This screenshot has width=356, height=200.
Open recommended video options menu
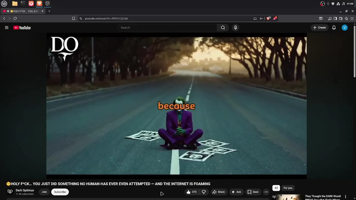[x=345, y=197]
